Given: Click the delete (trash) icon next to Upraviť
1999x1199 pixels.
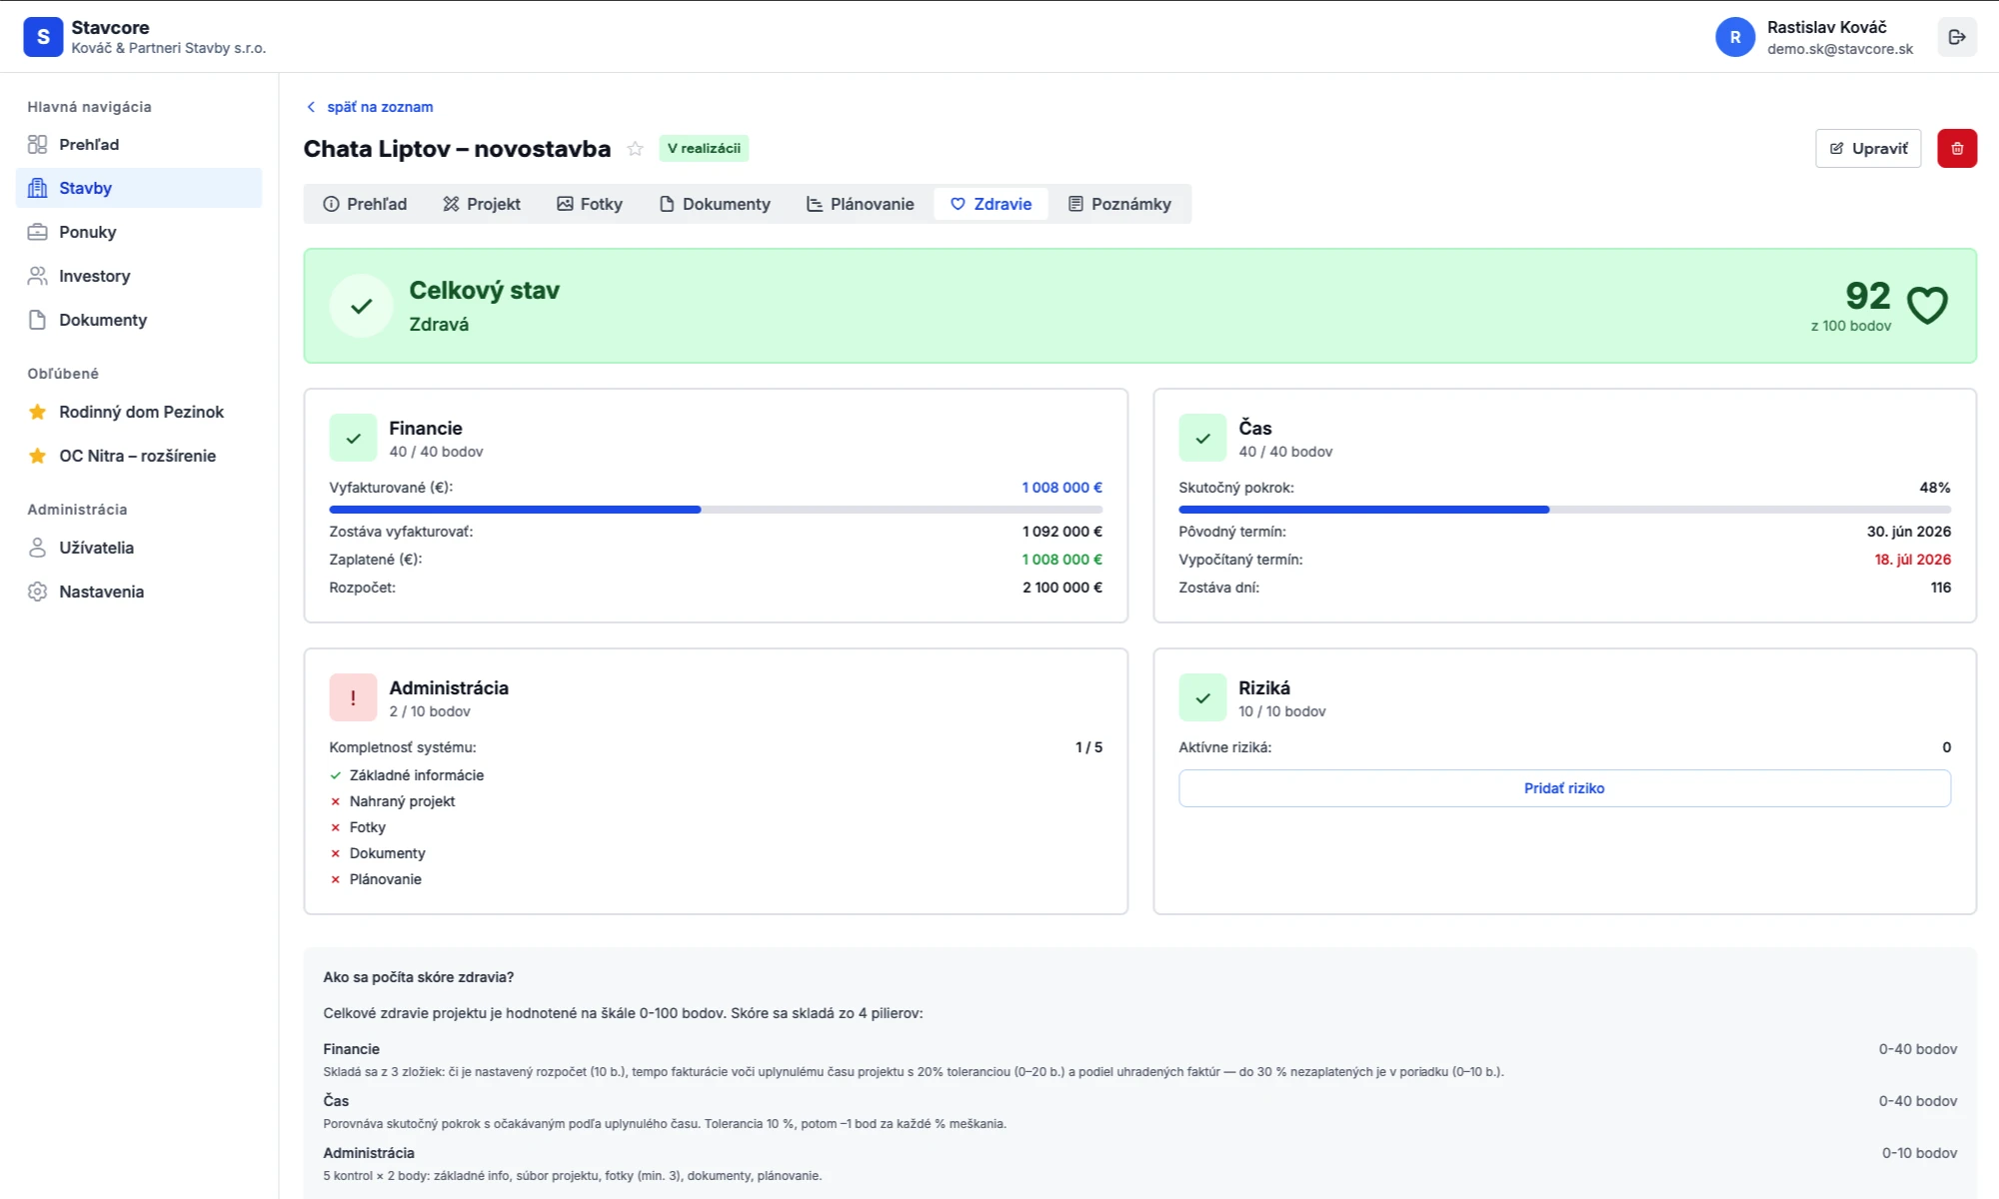Looking at the screenshot, I should (1957, 148).
